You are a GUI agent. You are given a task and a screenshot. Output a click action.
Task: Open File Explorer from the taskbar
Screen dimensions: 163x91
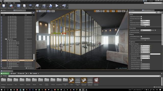(11, 90)
